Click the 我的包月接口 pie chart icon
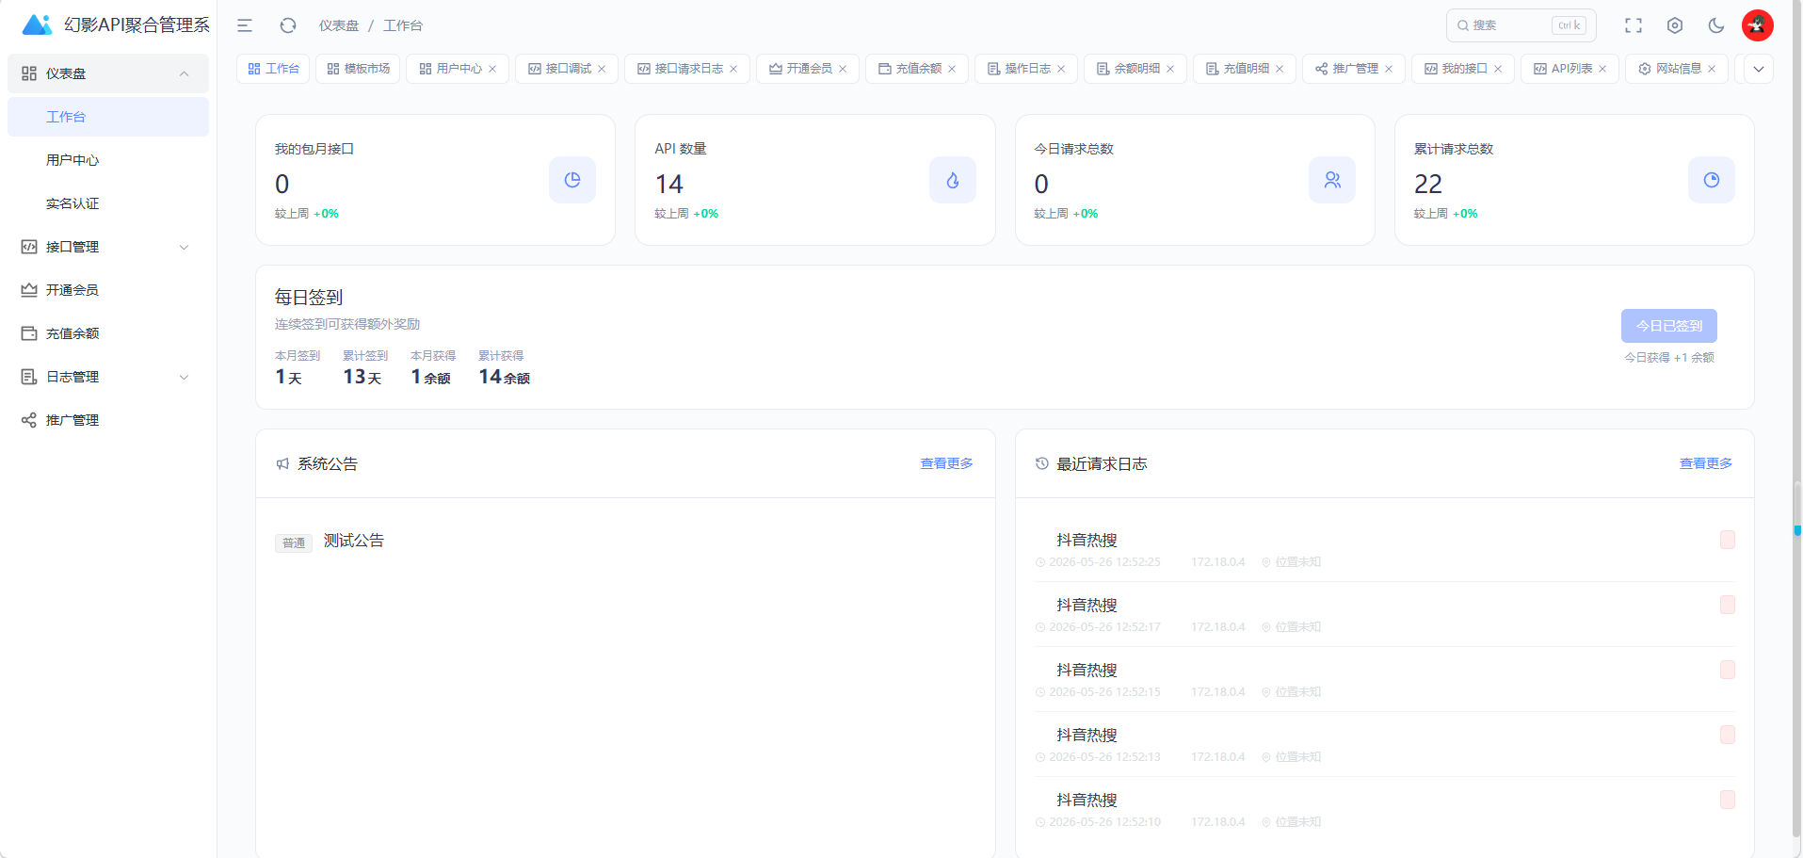Screen dimensions: 1803x858 pos(572,180)
